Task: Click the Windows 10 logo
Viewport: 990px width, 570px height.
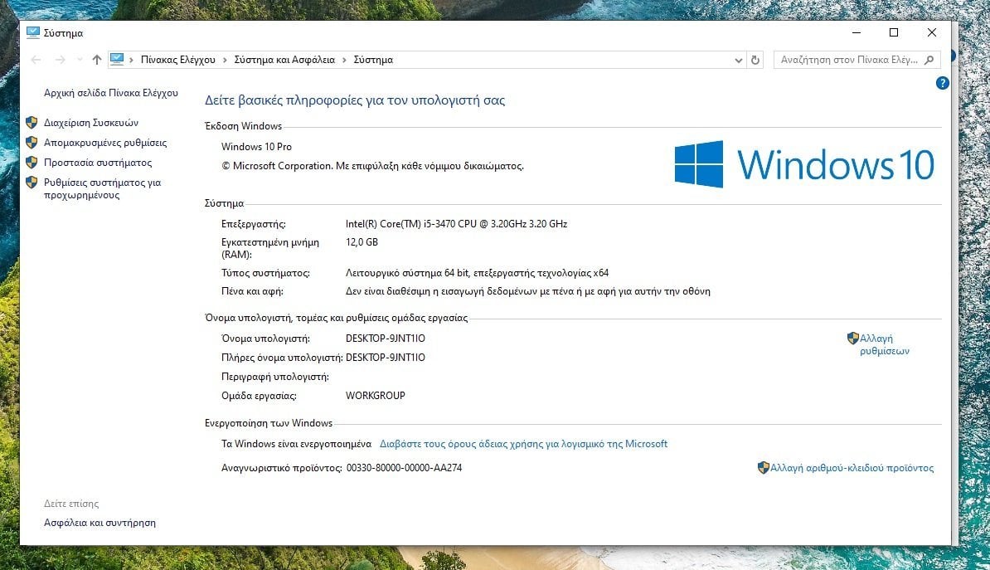Action: coord(803,164)
